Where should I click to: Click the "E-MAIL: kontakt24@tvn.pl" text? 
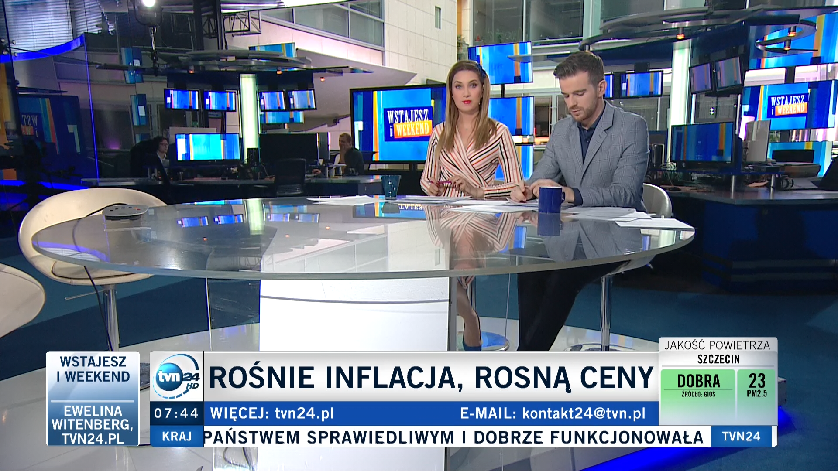(553, 413)
